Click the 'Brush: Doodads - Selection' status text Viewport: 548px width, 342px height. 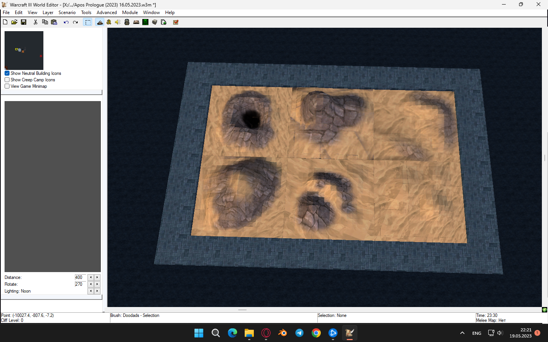click(135, 315)
